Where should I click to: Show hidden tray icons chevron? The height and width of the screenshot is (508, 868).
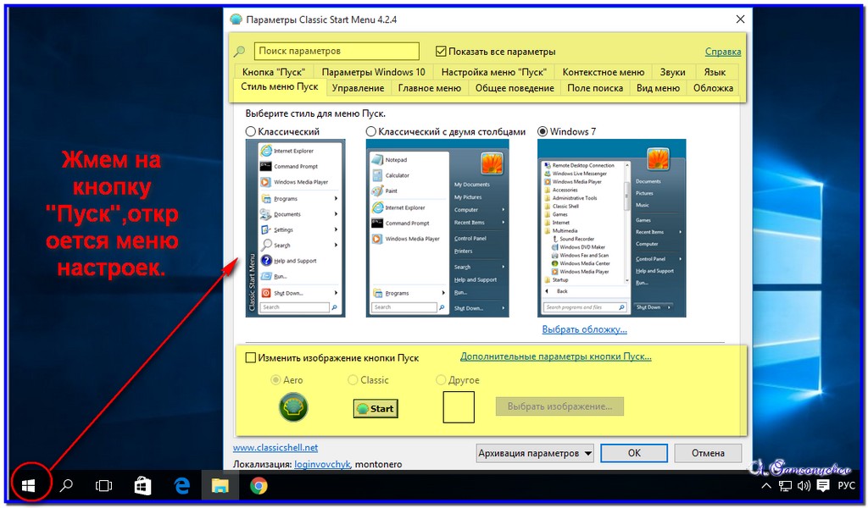pyautogui.click(x=766, y=486)
